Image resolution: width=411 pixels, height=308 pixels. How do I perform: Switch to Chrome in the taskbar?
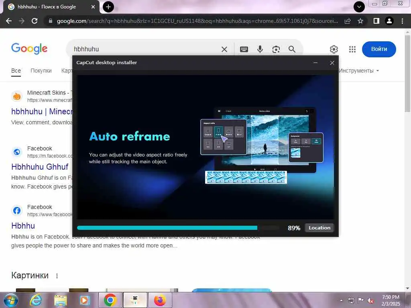(110, 300)
